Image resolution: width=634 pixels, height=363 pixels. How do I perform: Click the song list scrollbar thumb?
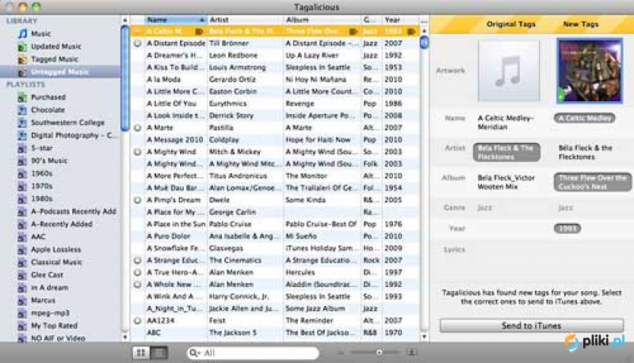tap(424, 42)
